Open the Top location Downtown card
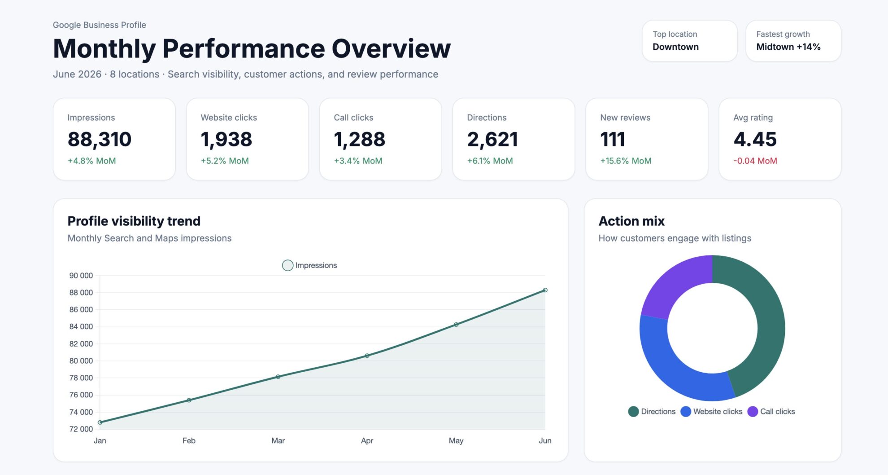The image size is (888, 475). [x=690, y=41]
